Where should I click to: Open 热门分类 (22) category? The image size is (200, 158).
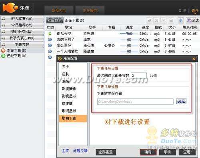[x=22, y=32]
